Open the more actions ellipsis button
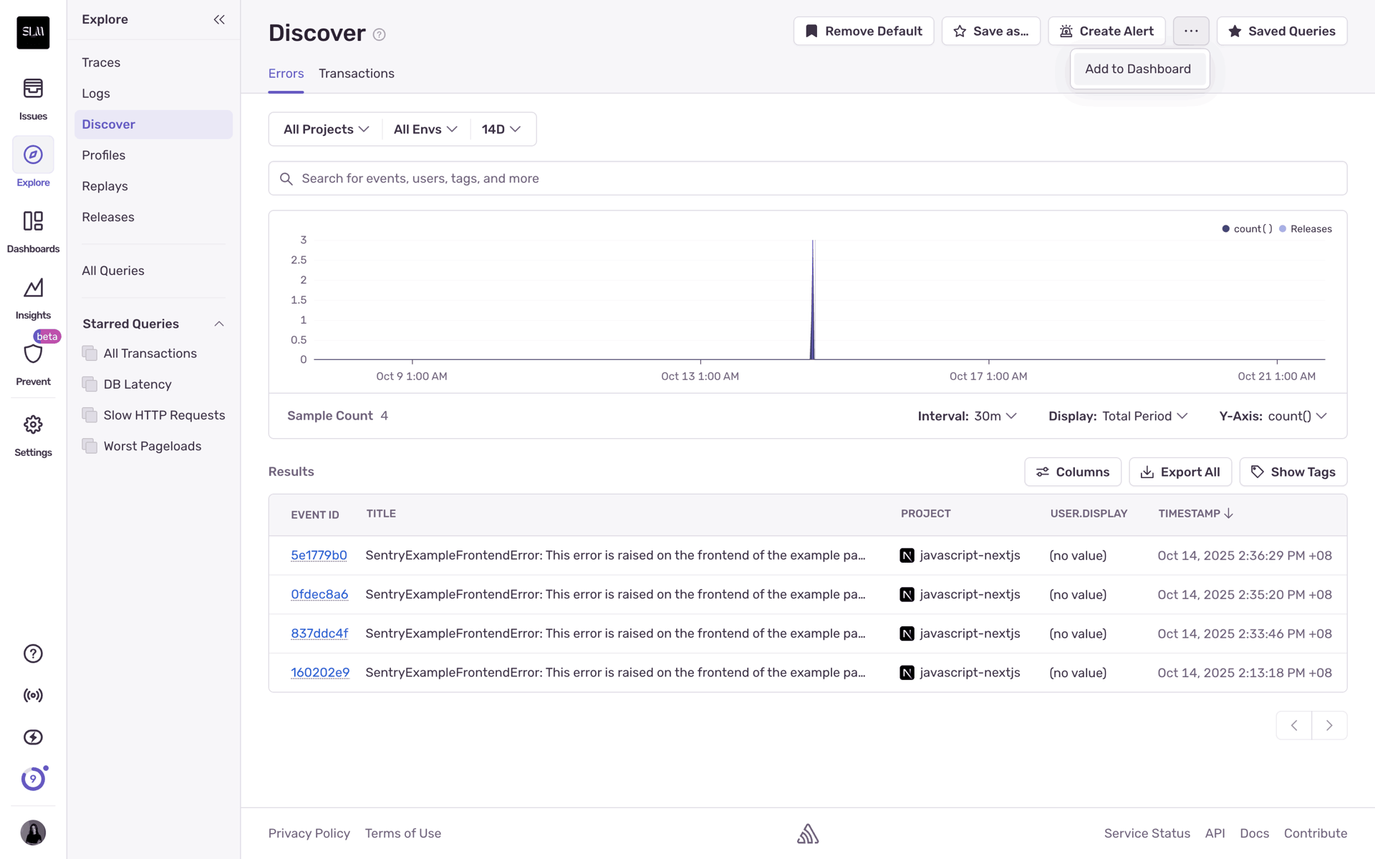This screenshot has width=1375, height=859. [1191, 31]
